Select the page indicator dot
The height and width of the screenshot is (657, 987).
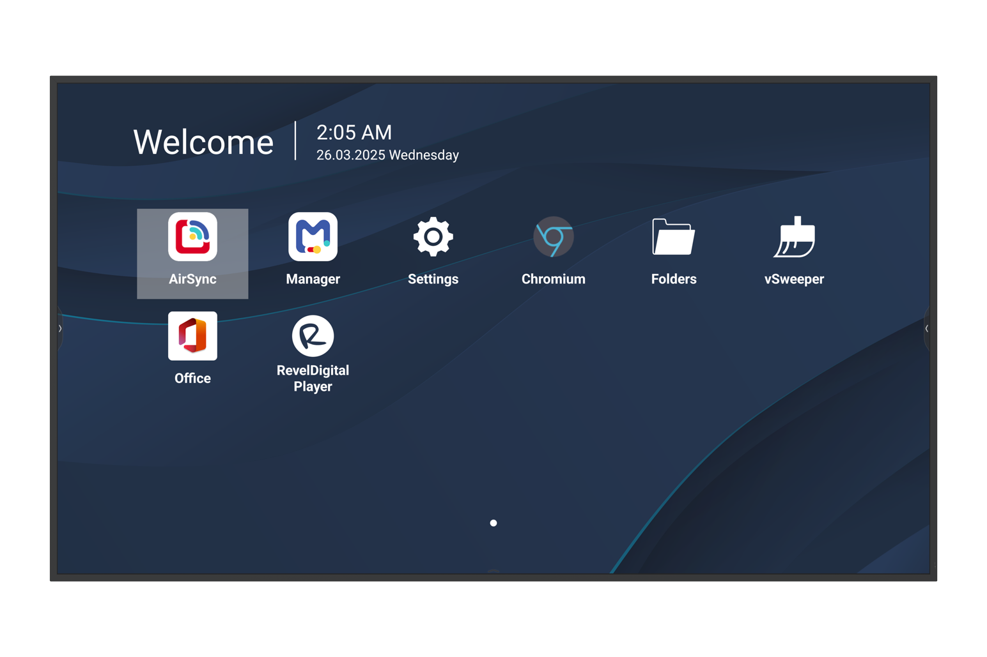point(493,522)
